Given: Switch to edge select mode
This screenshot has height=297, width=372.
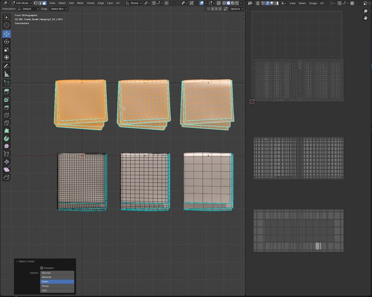Looking at the screenshot, I should pyautogui.click(x=40, y=3).
